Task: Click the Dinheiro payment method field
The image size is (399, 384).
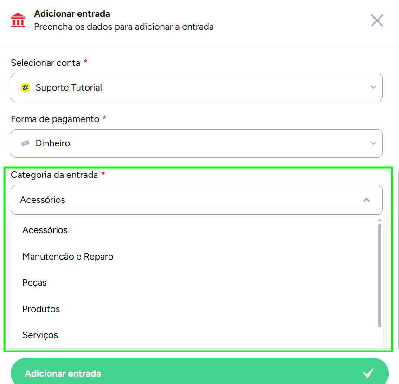Action: tap(196, 143)
